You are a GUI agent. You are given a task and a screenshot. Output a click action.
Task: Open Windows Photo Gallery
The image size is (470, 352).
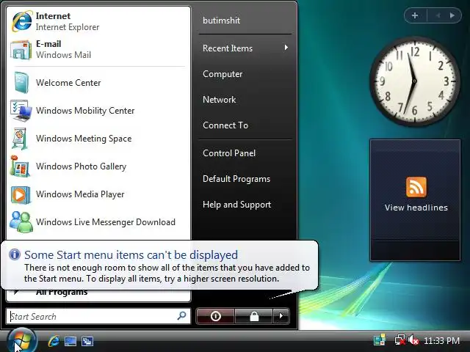coord(98,166)
